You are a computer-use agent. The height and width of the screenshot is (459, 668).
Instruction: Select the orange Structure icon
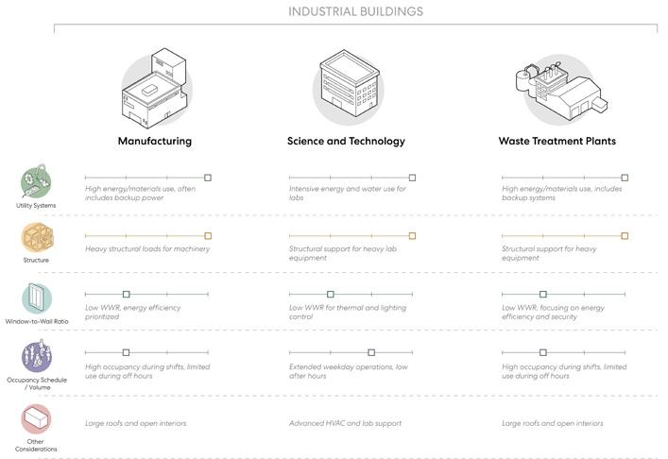point(37,238)
